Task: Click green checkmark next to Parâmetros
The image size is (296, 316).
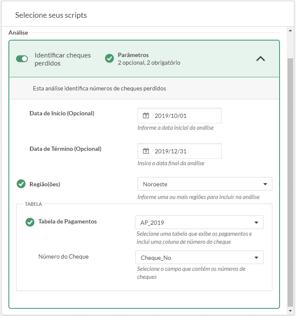Action: 109,58
